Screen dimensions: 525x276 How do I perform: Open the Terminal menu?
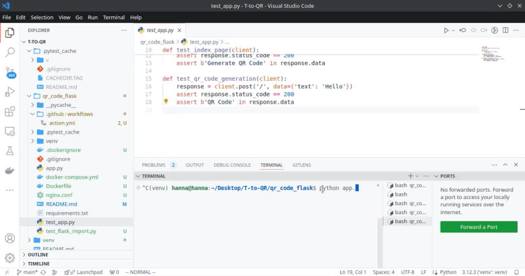click(113, 17)
